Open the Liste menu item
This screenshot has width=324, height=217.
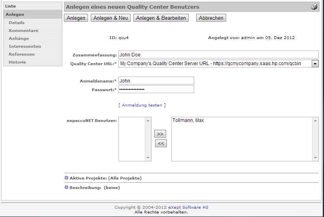click(x=11, y=6)
